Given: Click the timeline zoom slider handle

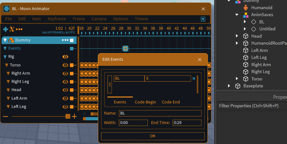Looking at the screenshot, I should [68, 116].
